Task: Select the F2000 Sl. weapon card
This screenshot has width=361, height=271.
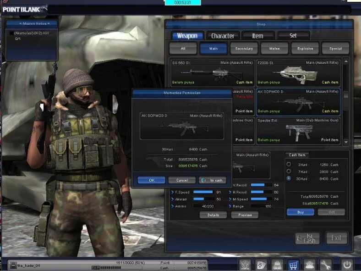Action: (x=298, y=73)
